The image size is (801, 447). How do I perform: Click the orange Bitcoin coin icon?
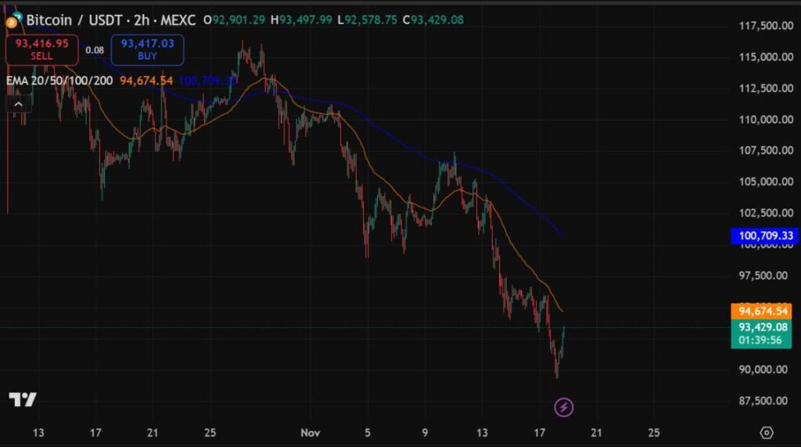pos(12,18)
